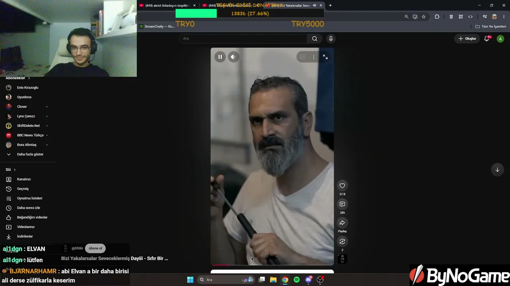Open Discord from the taskbar

(x=308, y=280)
